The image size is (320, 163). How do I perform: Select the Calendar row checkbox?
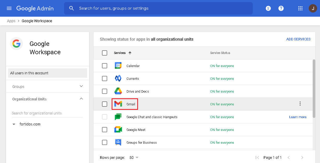[x=105, y=66]
